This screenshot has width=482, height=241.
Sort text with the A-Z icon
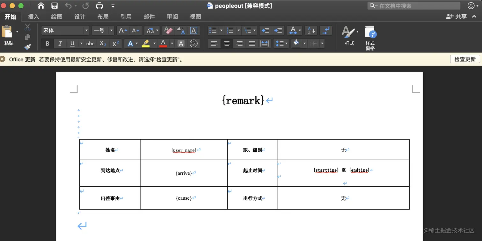pyautogui.click(x=311, y=31)
